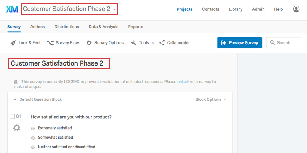The image size is (307, 153).
Task: Click the XM logo icon
Action: (12, 9)
